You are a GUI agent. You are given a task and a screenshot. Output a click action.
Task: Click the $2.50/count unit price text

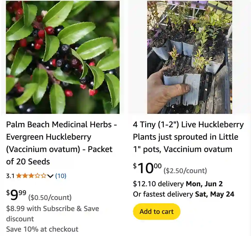[x=185, y=170]
